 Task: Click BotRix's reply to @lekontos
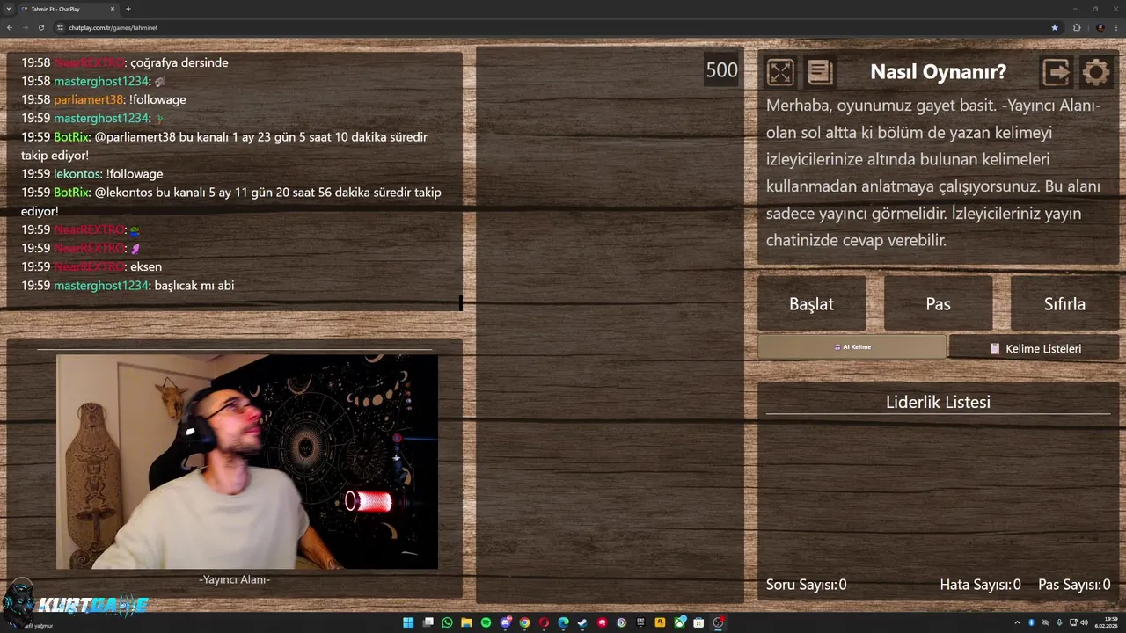pyautogui.click(x=231, y=201)
